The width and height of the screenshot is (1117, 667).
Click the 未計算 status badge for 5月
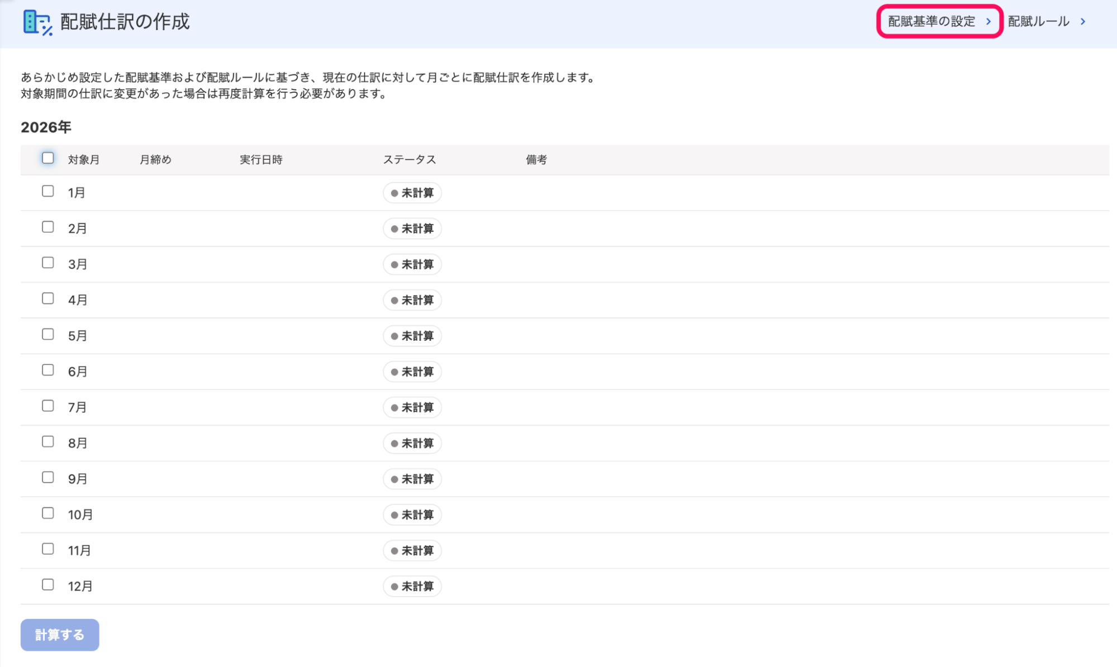[412, 336]
